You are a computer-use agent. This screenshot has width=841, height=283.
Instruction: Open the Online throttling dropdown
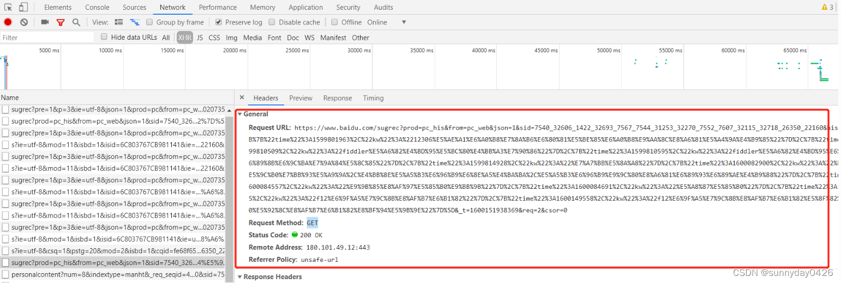point(387,22)
